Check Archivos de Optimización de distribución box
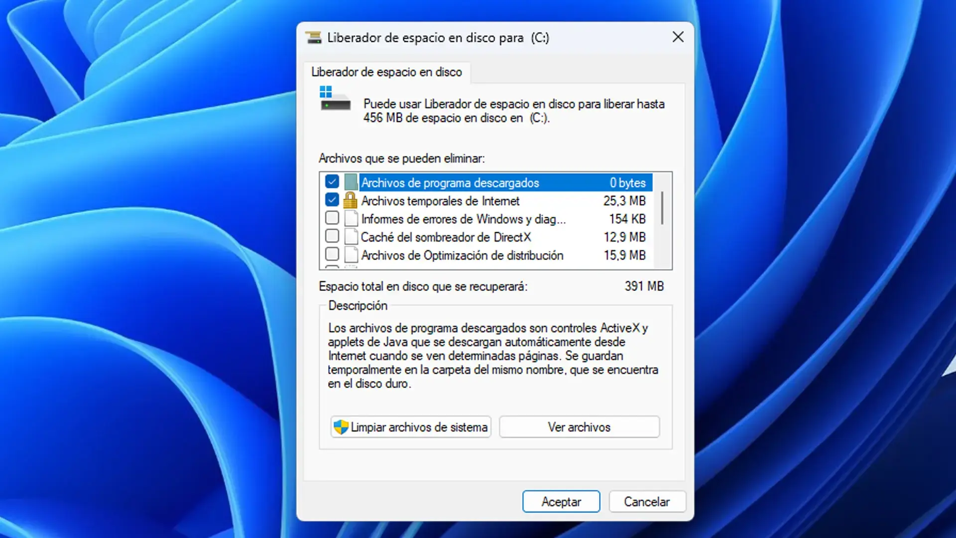956x538 pixels. coord(332,255)
